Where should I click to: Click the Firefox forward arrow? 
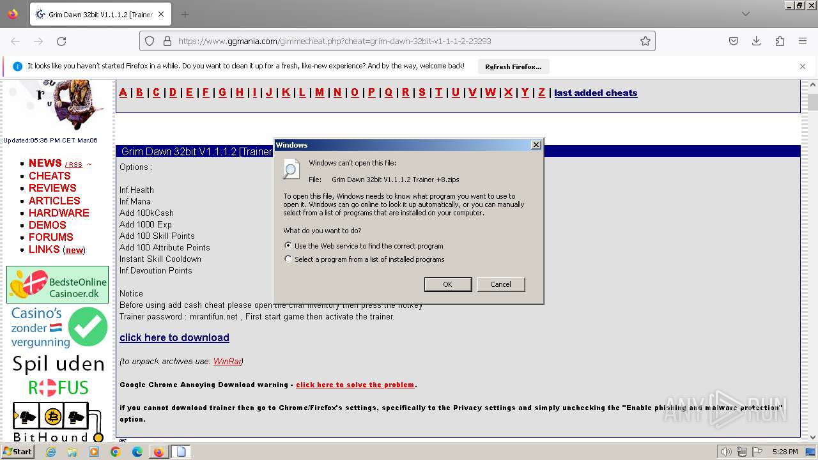click(38, 41)
